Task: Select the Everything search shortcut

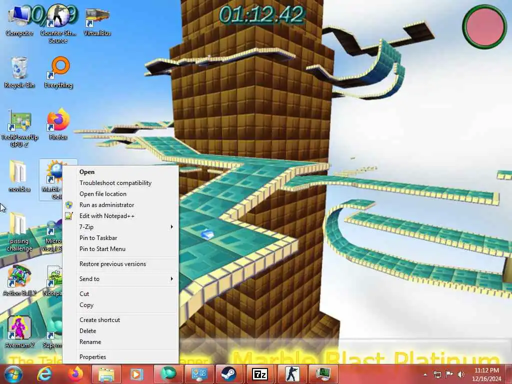Action: [58, 72]
